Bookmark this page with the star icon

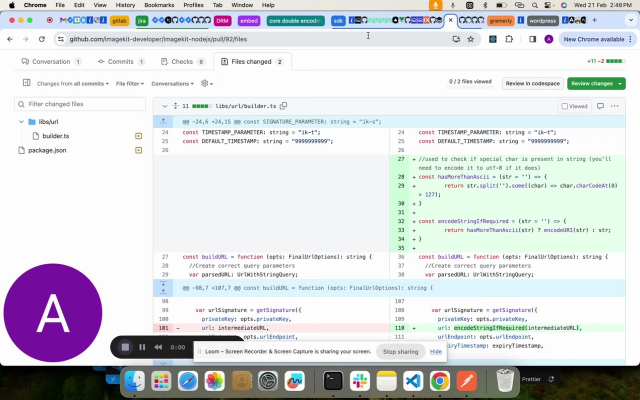(470, 39)
